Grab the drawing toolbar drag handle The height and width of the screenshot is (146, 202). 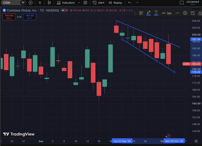[x=135, y=13]
